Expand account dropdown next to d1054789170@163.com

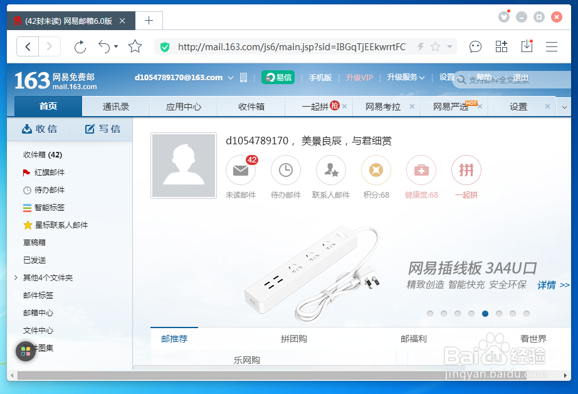point(231,78)
